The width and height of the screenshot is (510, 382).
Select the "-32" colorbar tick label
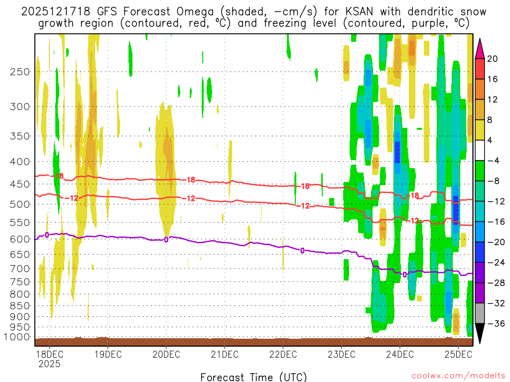tap(496, 303)
